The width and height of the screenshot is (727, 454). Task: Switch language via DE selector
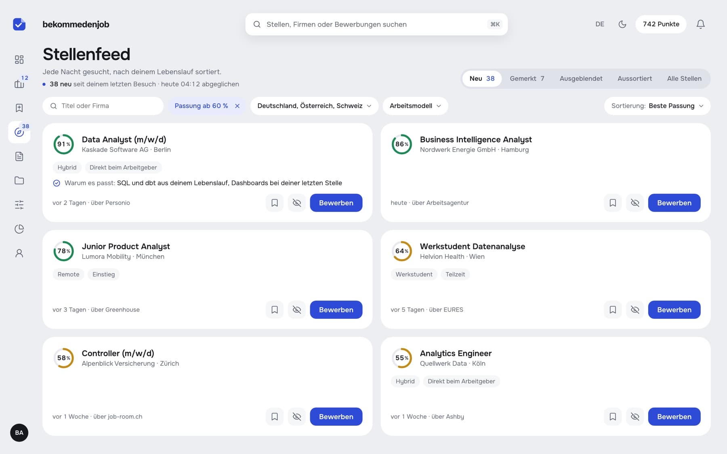click(x=600, y=24)
